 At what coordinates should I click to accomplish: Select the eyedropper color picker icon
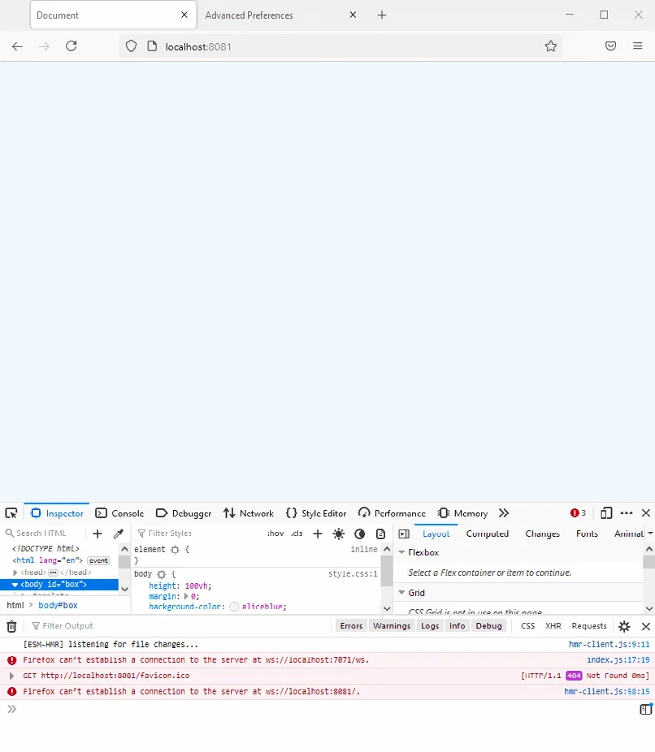pyautogui.click(x=119, y=534)
